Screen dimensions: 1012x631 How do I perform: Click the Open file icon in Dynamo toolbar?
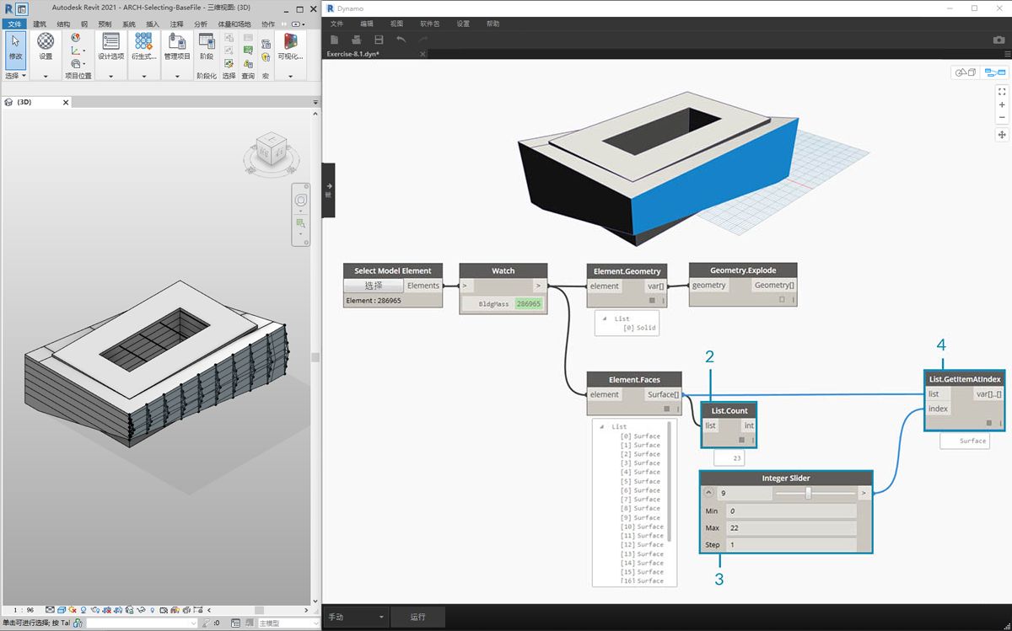pos(357,40)
